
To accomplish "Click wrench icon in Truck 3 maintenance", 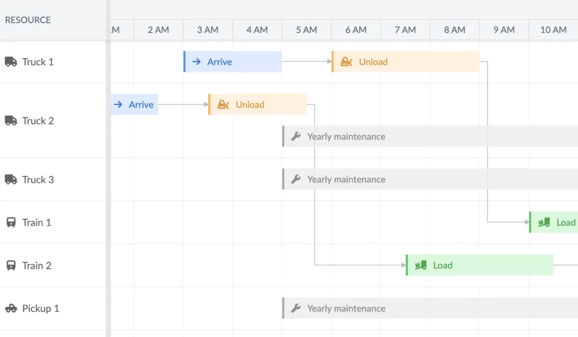I will [296, 180].
